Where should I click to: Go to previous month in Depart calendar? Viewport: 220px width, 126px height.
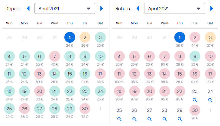[28, 8]
